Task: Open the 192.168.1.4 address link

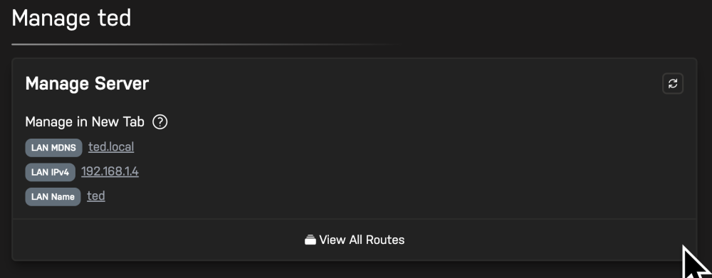Action: pyautogui.click(x=110, y=171)
